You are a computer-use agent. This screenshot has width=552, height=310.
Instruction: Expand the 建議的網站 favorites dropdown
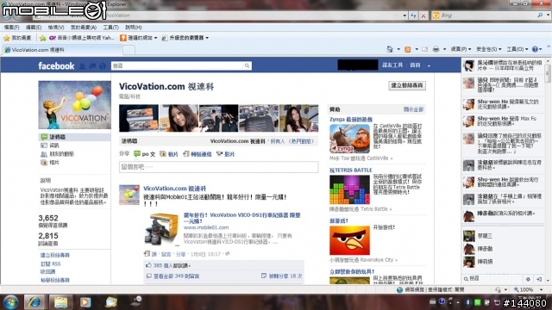(155, 38)
